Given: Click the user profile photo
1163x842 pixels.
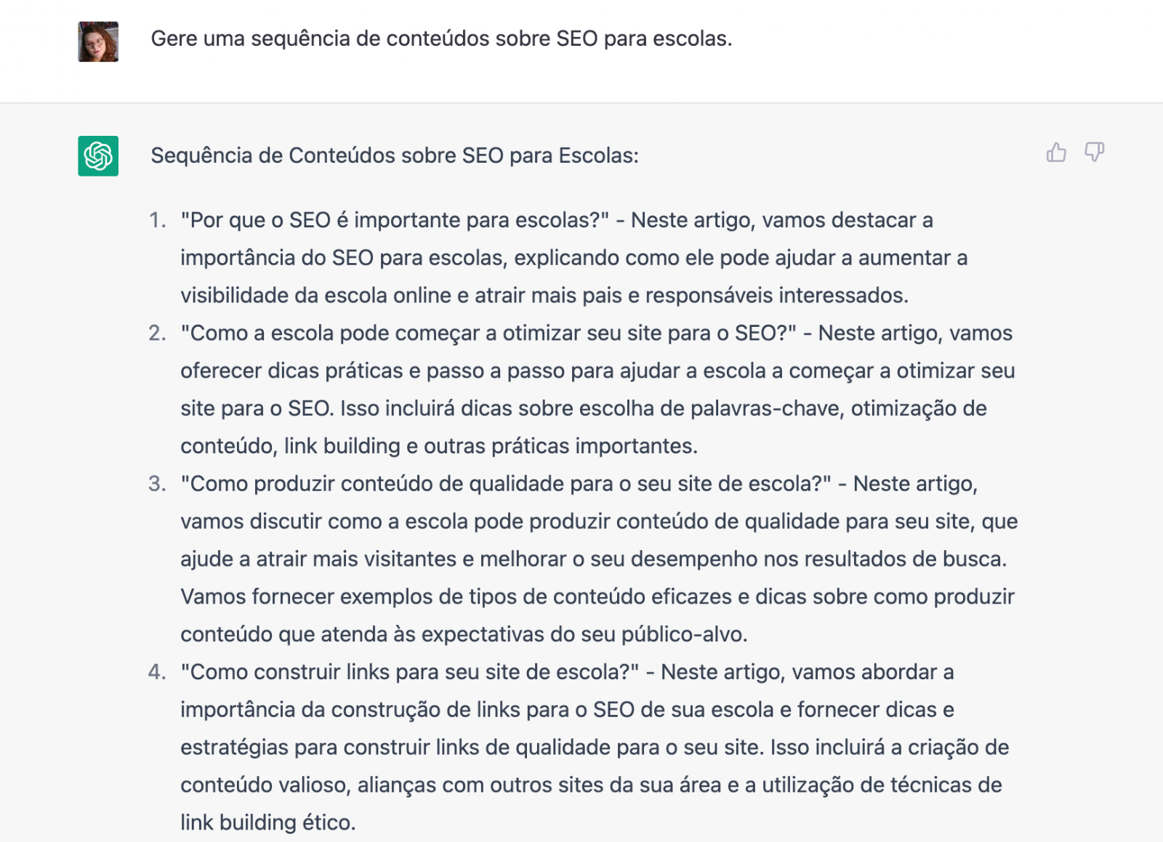Looking at the screenshot, I should point(98,41).
